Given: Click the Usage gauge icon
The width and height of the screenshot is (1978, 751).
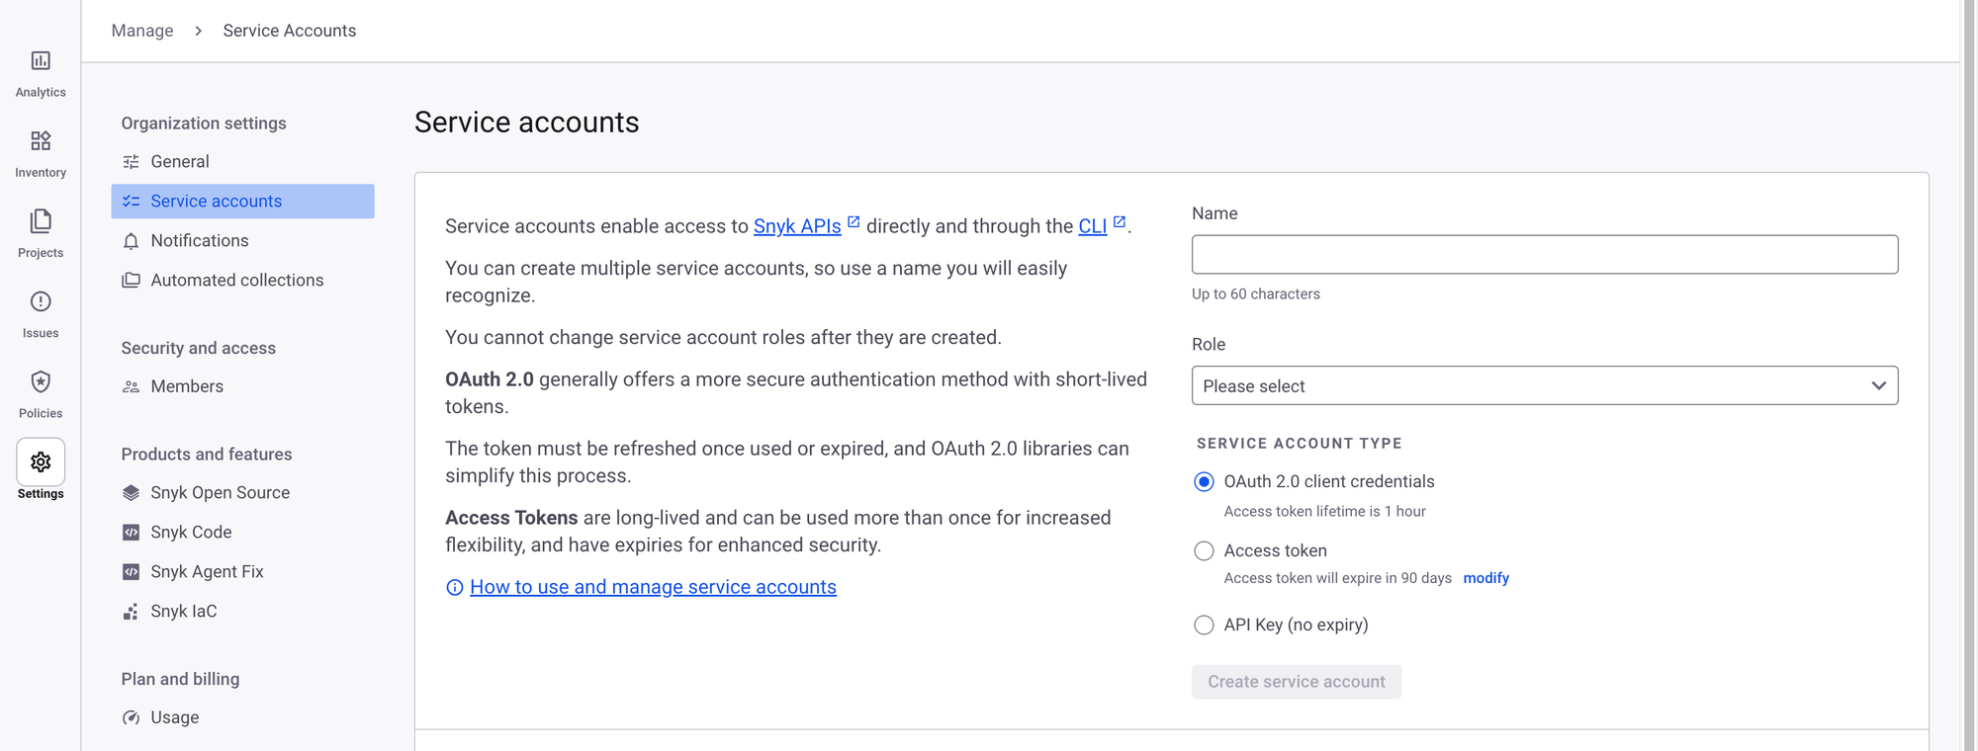Looking at the screenshot, I should click(x=131, y=718).
